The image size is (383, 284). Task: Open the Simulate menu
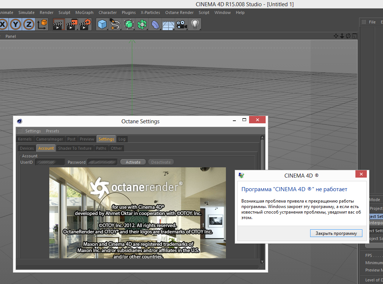tap(26, 12)
